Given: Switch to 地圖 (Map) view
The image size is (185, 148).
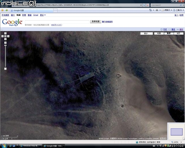Looking at the screenshot, I should point(159,34).
